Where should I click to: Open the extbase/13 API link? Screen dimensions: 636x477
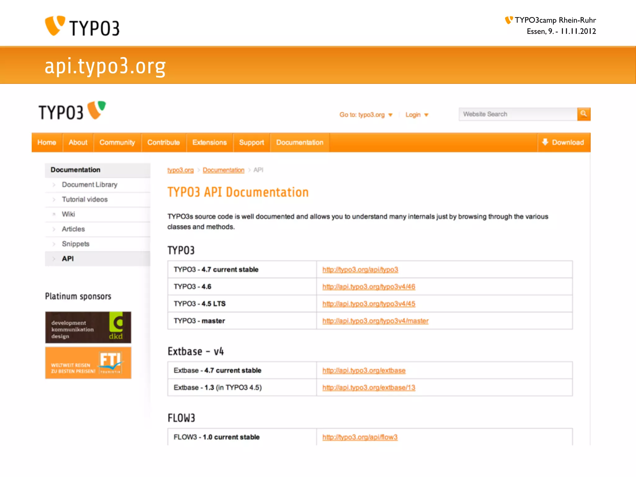(369, 388)
